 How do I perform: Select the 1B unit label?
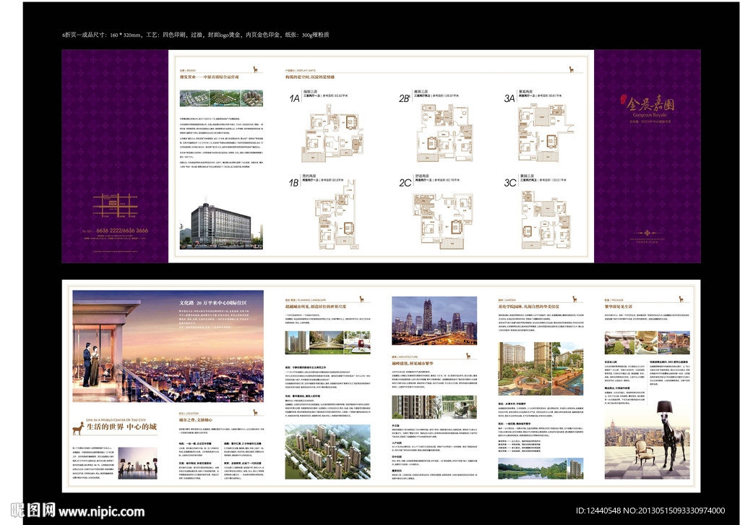pos(293,183)
